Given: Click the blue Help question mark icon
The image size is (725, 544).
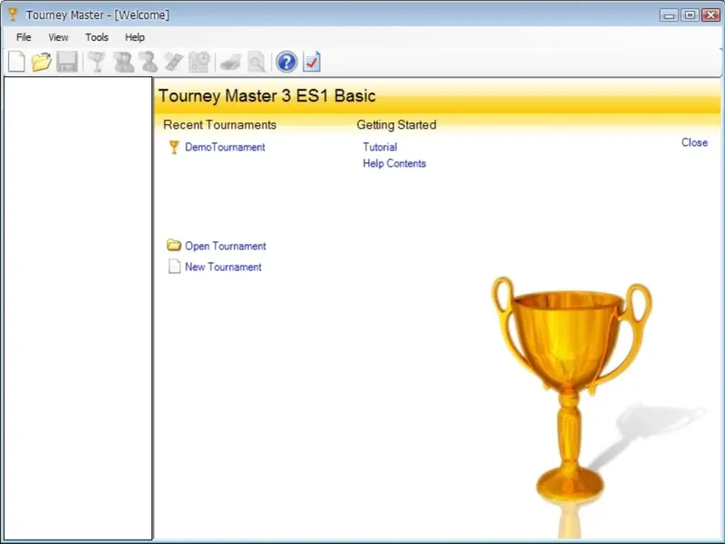Looking at the screenshot, I should pos(286,62).
